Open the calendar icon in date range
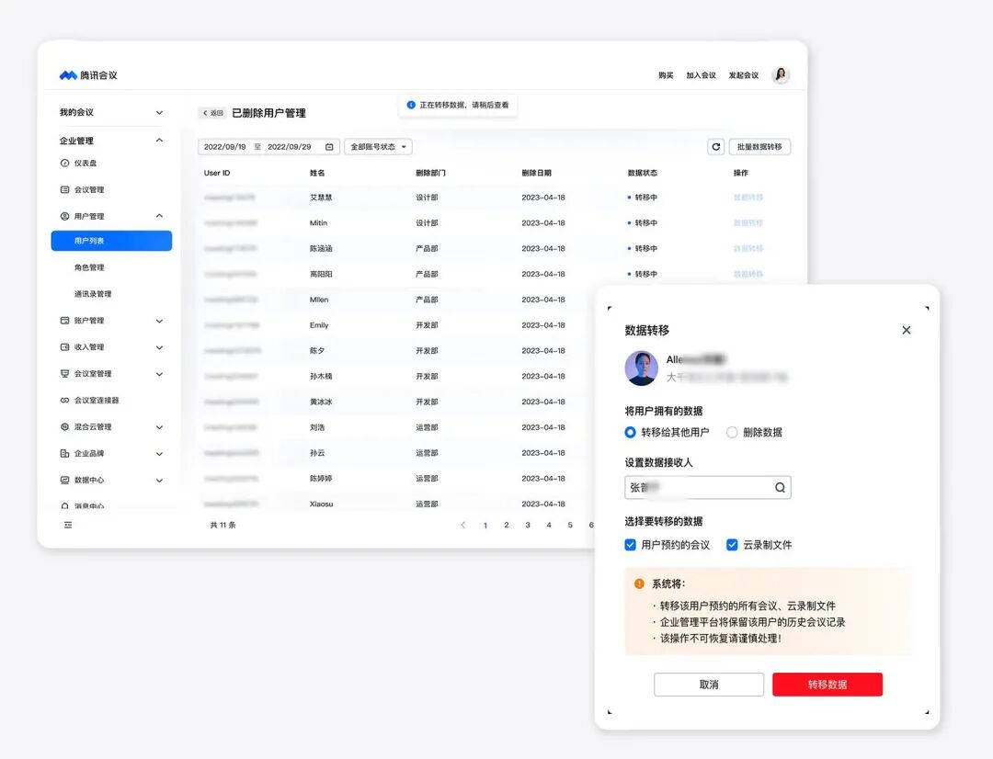 click(329, 147)
